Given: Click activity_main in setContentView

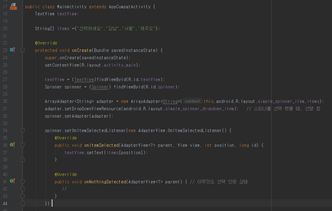Looking at the screenshot, I should (x=120, y=65).
